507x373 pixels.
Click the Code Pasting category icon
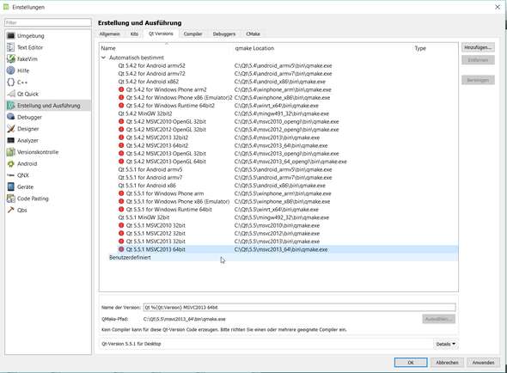[10, 199]
